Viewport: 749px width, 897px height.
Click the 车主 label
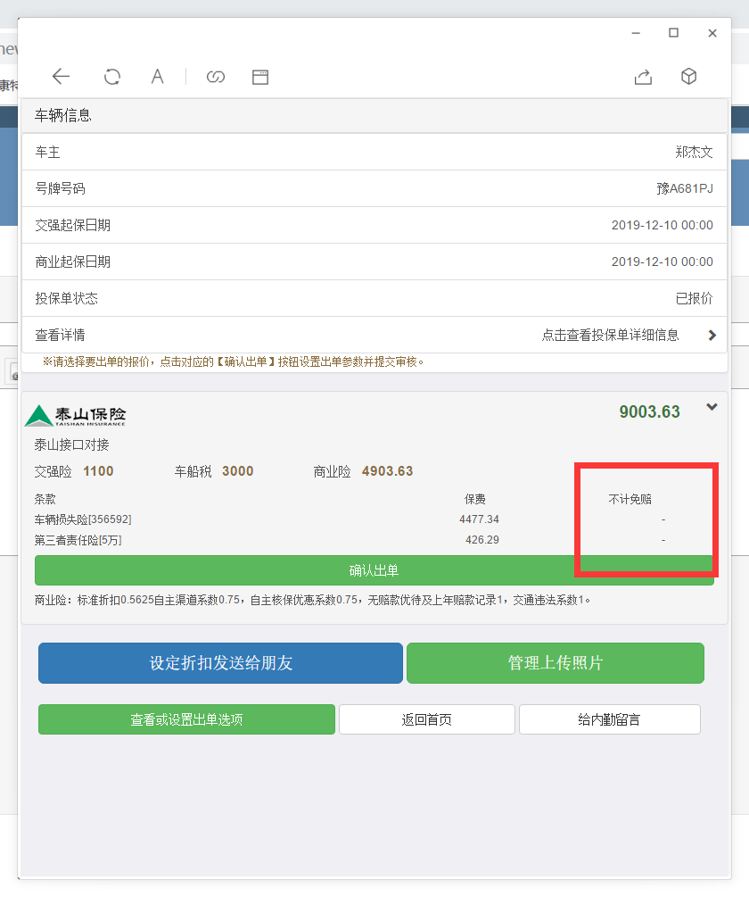point(47,152)
